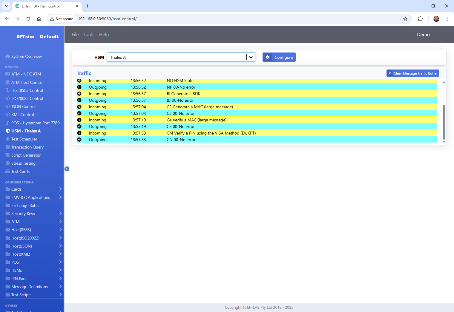Click the outgoing arrow icon for C3 00-No error

79,113
